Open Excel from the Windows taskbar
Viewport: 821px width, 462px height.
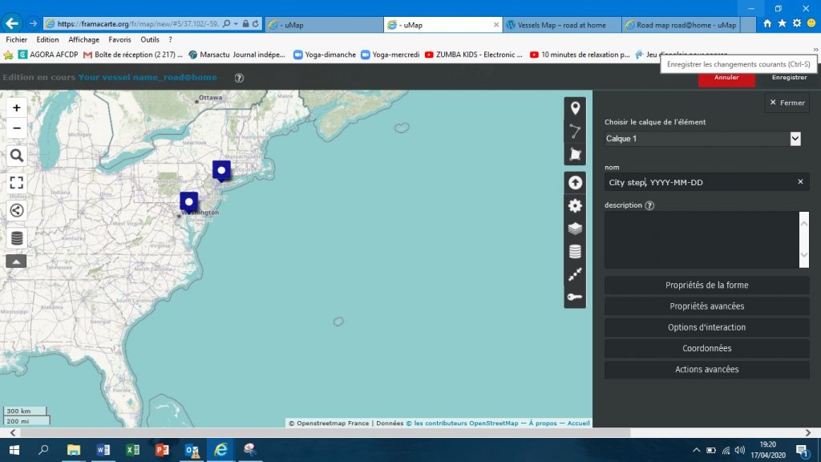[x=131, y=450]
